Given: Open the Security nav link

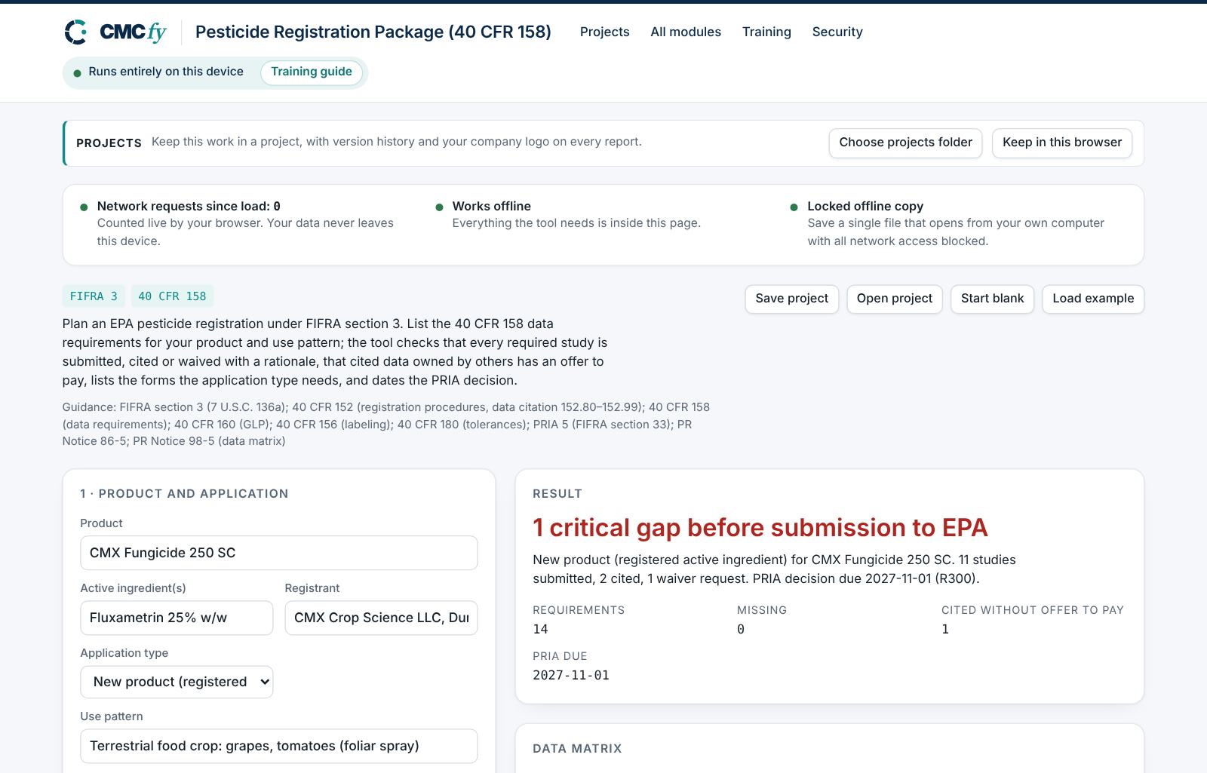Looking at the screenshot, I should pos(837,32).
